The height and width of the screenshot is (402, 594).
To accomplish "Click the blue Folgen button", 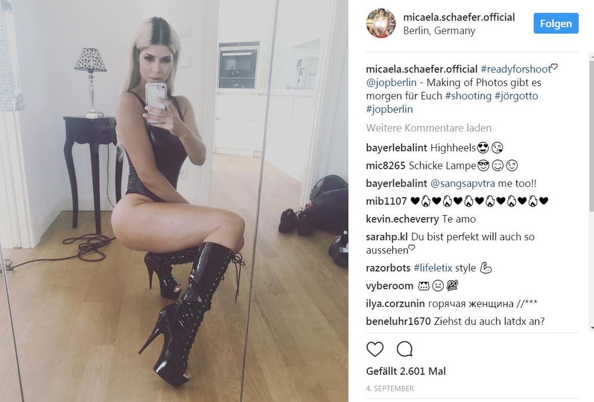I will coord(556,23).
